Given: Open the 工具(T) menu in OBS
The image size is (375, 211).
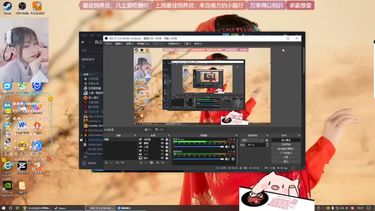Looking at the screenshot, I should click(x=187, y=44).
